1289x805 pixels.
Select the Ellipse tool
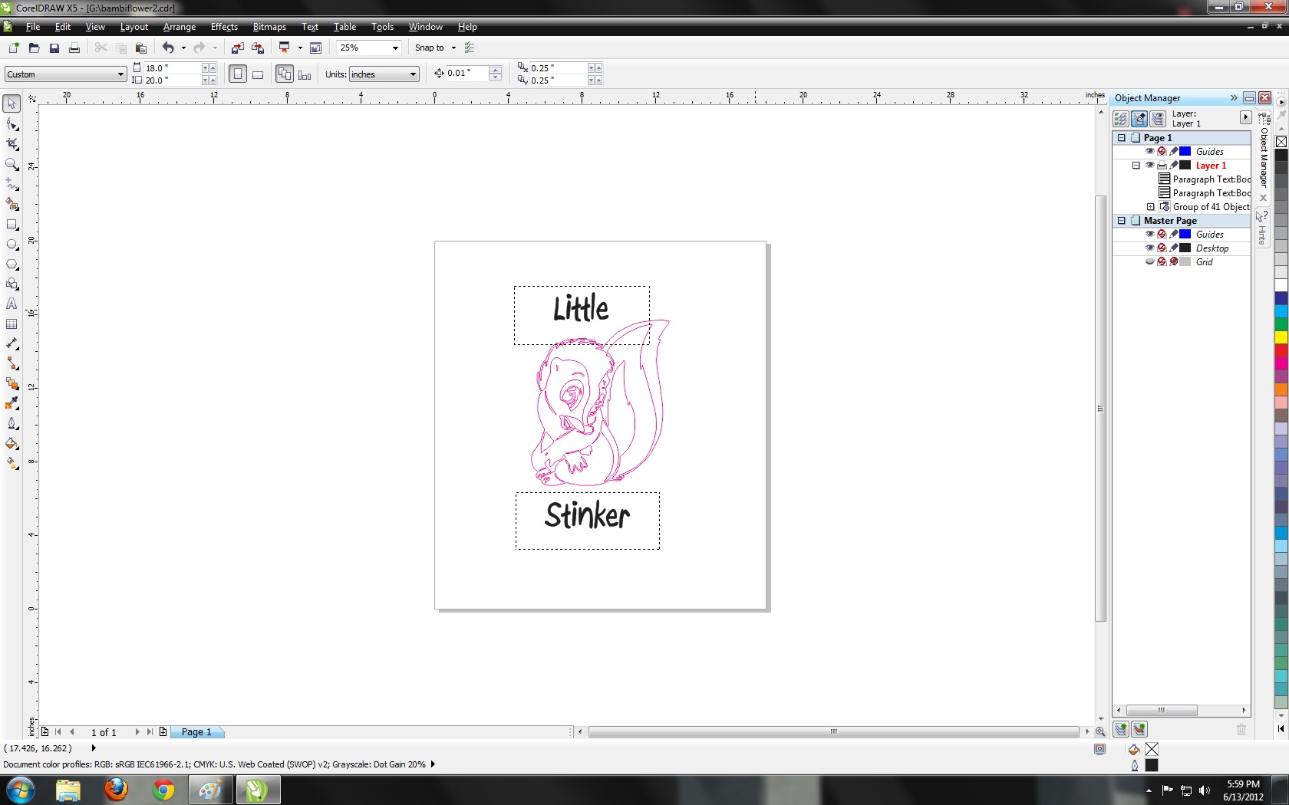[12, 244]
